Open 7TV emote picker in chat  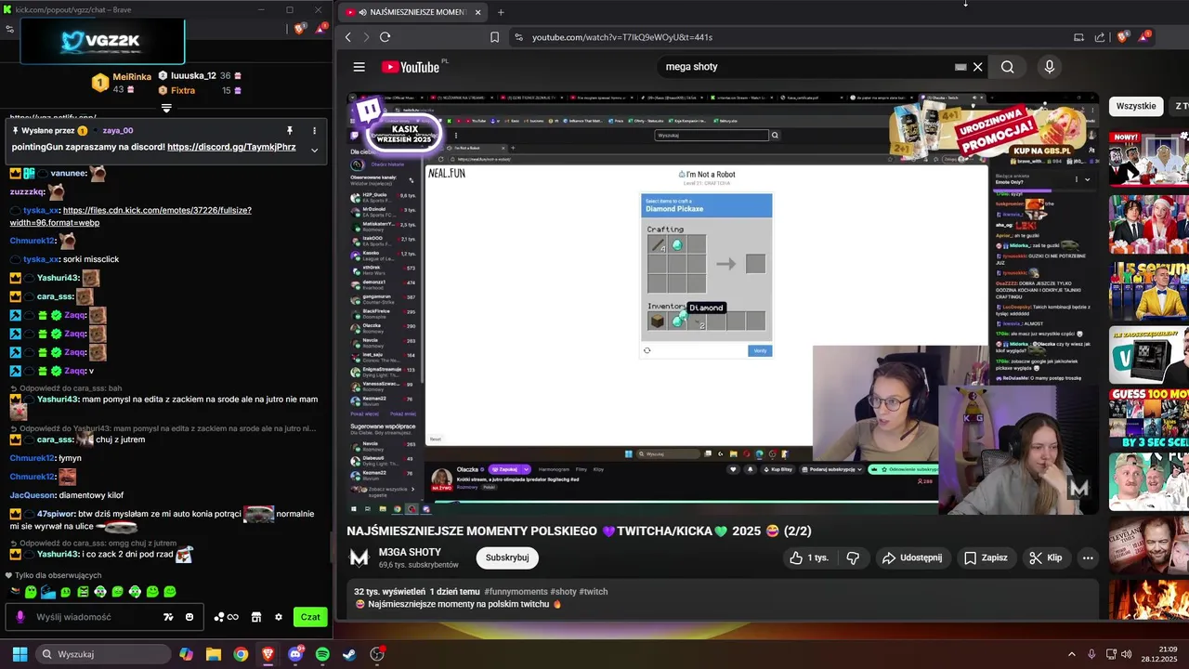point(168,617)
